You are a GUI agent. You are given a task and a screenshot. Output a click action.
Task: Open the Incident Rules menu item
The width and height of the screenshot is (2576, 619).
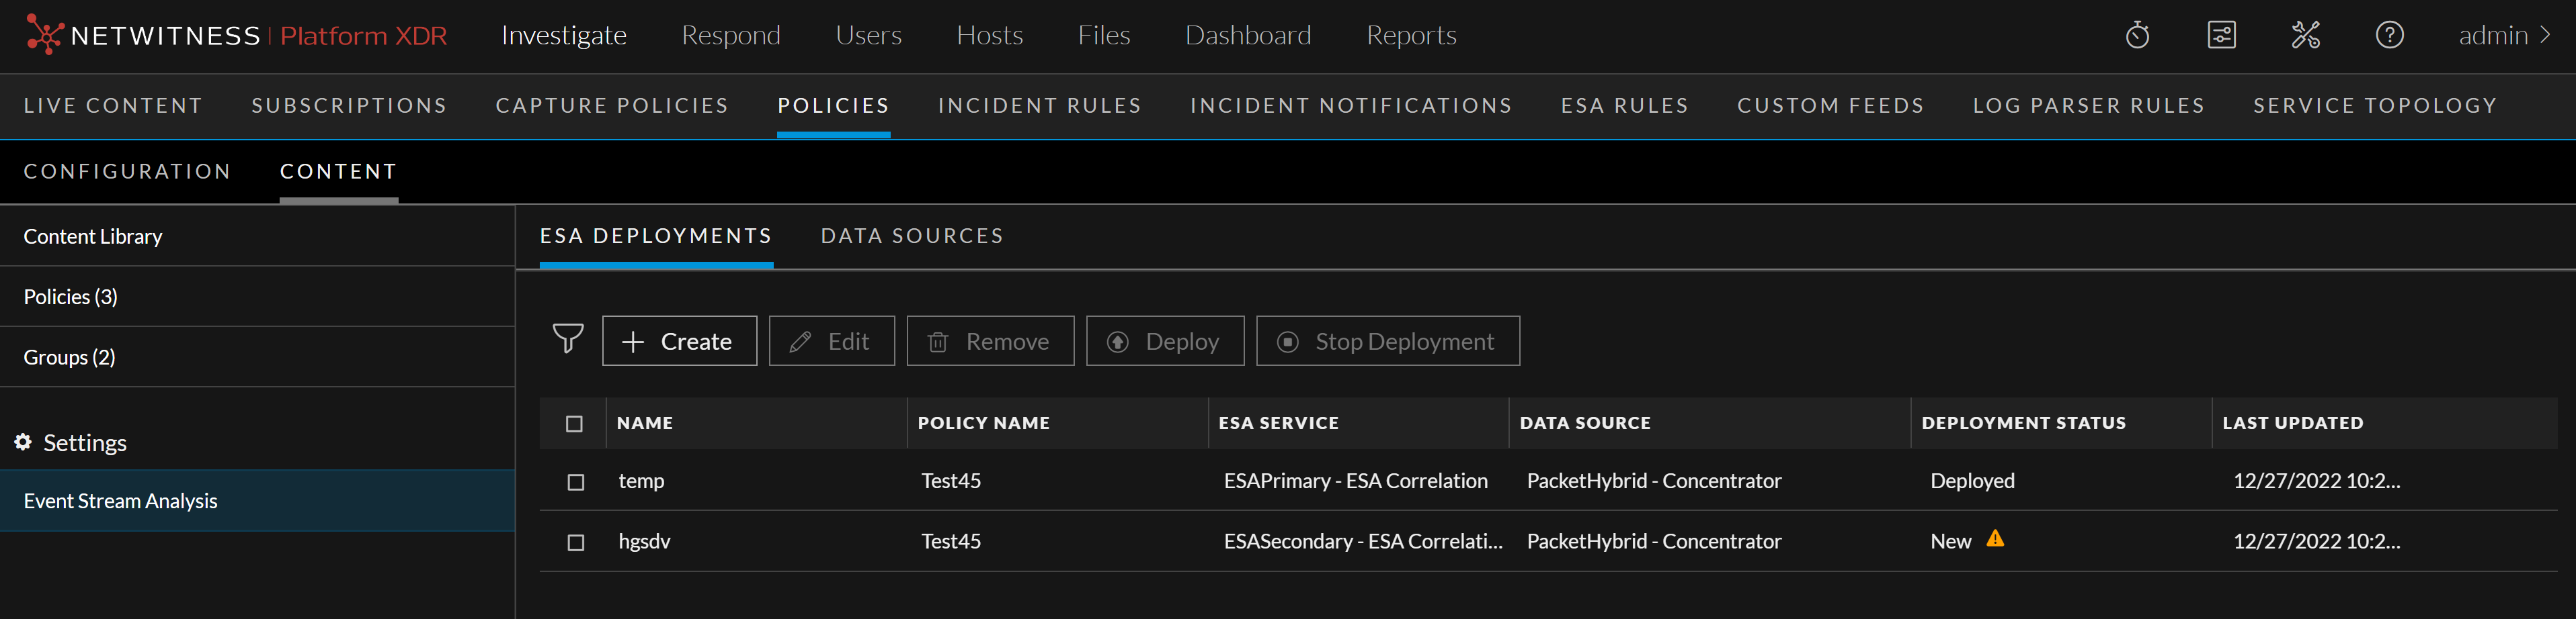coord(1039,105)
